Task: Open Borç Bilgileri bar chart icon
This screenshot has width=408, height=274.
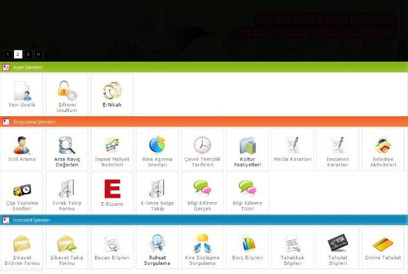Action: point(247,243)
